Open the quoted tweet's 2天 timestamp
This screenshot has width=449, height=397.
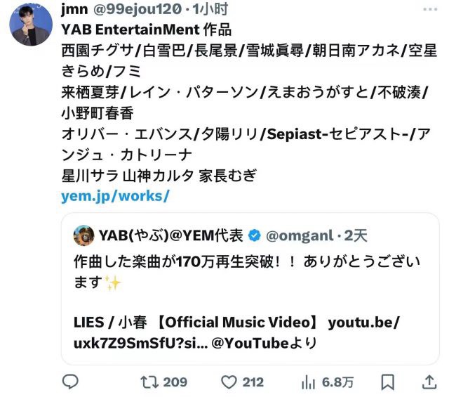coord(356,236)
